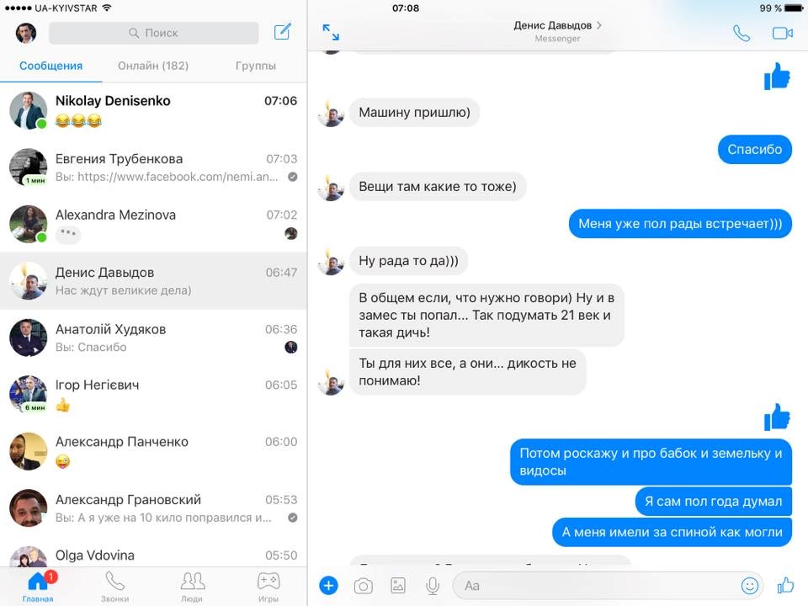Open your profile picture in top left

(26, 33)
